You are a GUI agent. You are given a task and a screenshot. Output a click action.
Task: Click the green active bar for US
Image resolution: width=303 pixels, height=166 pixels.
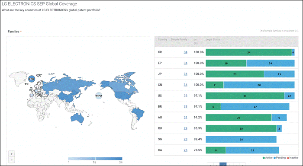click(x=245, y=96)
